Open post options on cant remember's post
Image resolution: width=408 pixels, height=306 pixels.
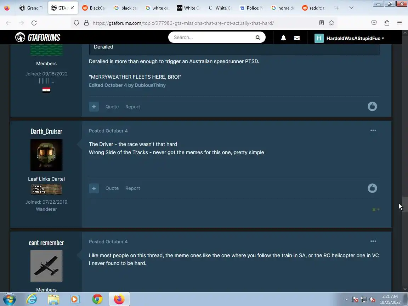pos(373,241)
